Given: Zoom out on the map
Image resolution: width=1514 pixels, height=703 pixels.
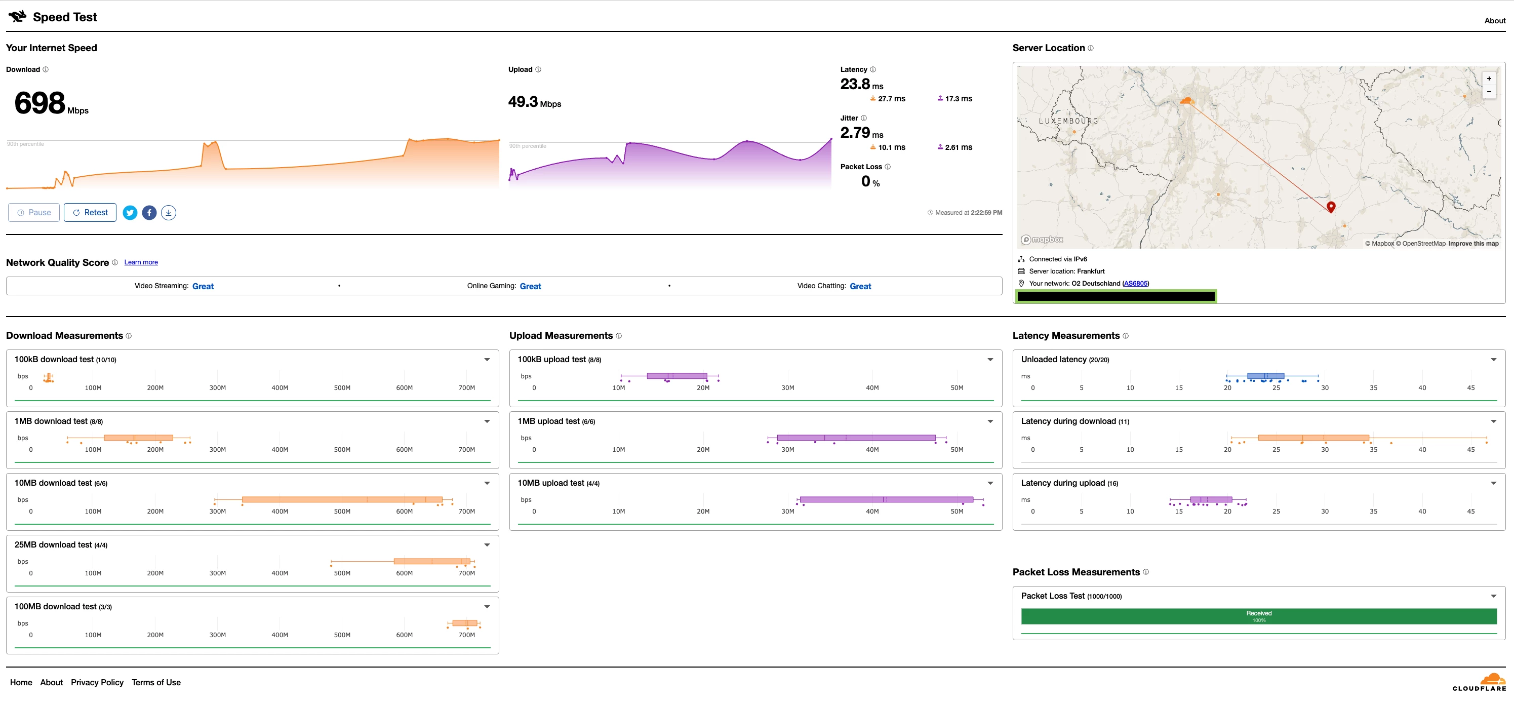Looking at the screenshot, I should click(1489, 92).
